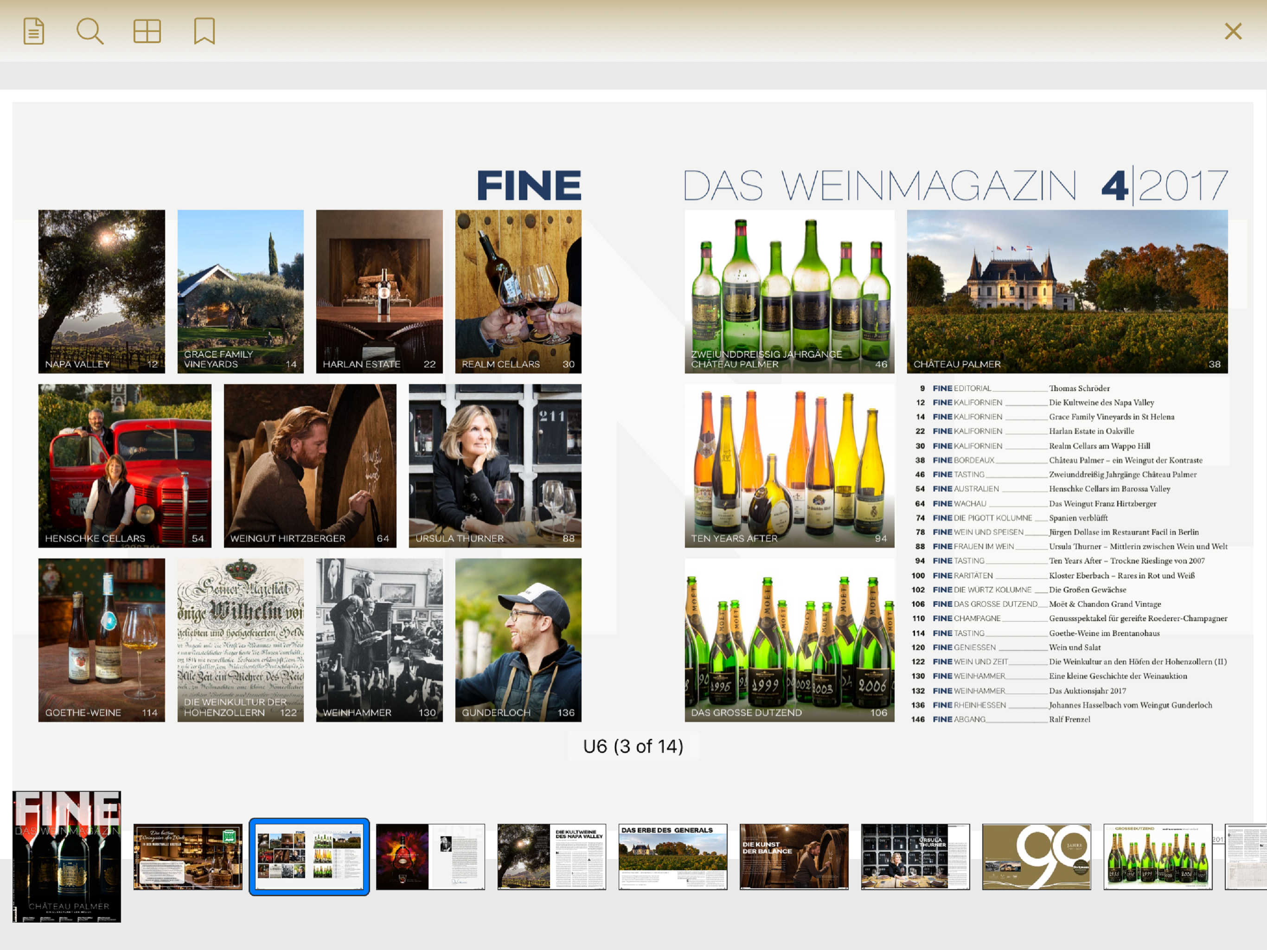The height and width of the screenshot is (950, 1267).
Task: Tap the Realm Cellars photo tile
Action: click(518, 292)
